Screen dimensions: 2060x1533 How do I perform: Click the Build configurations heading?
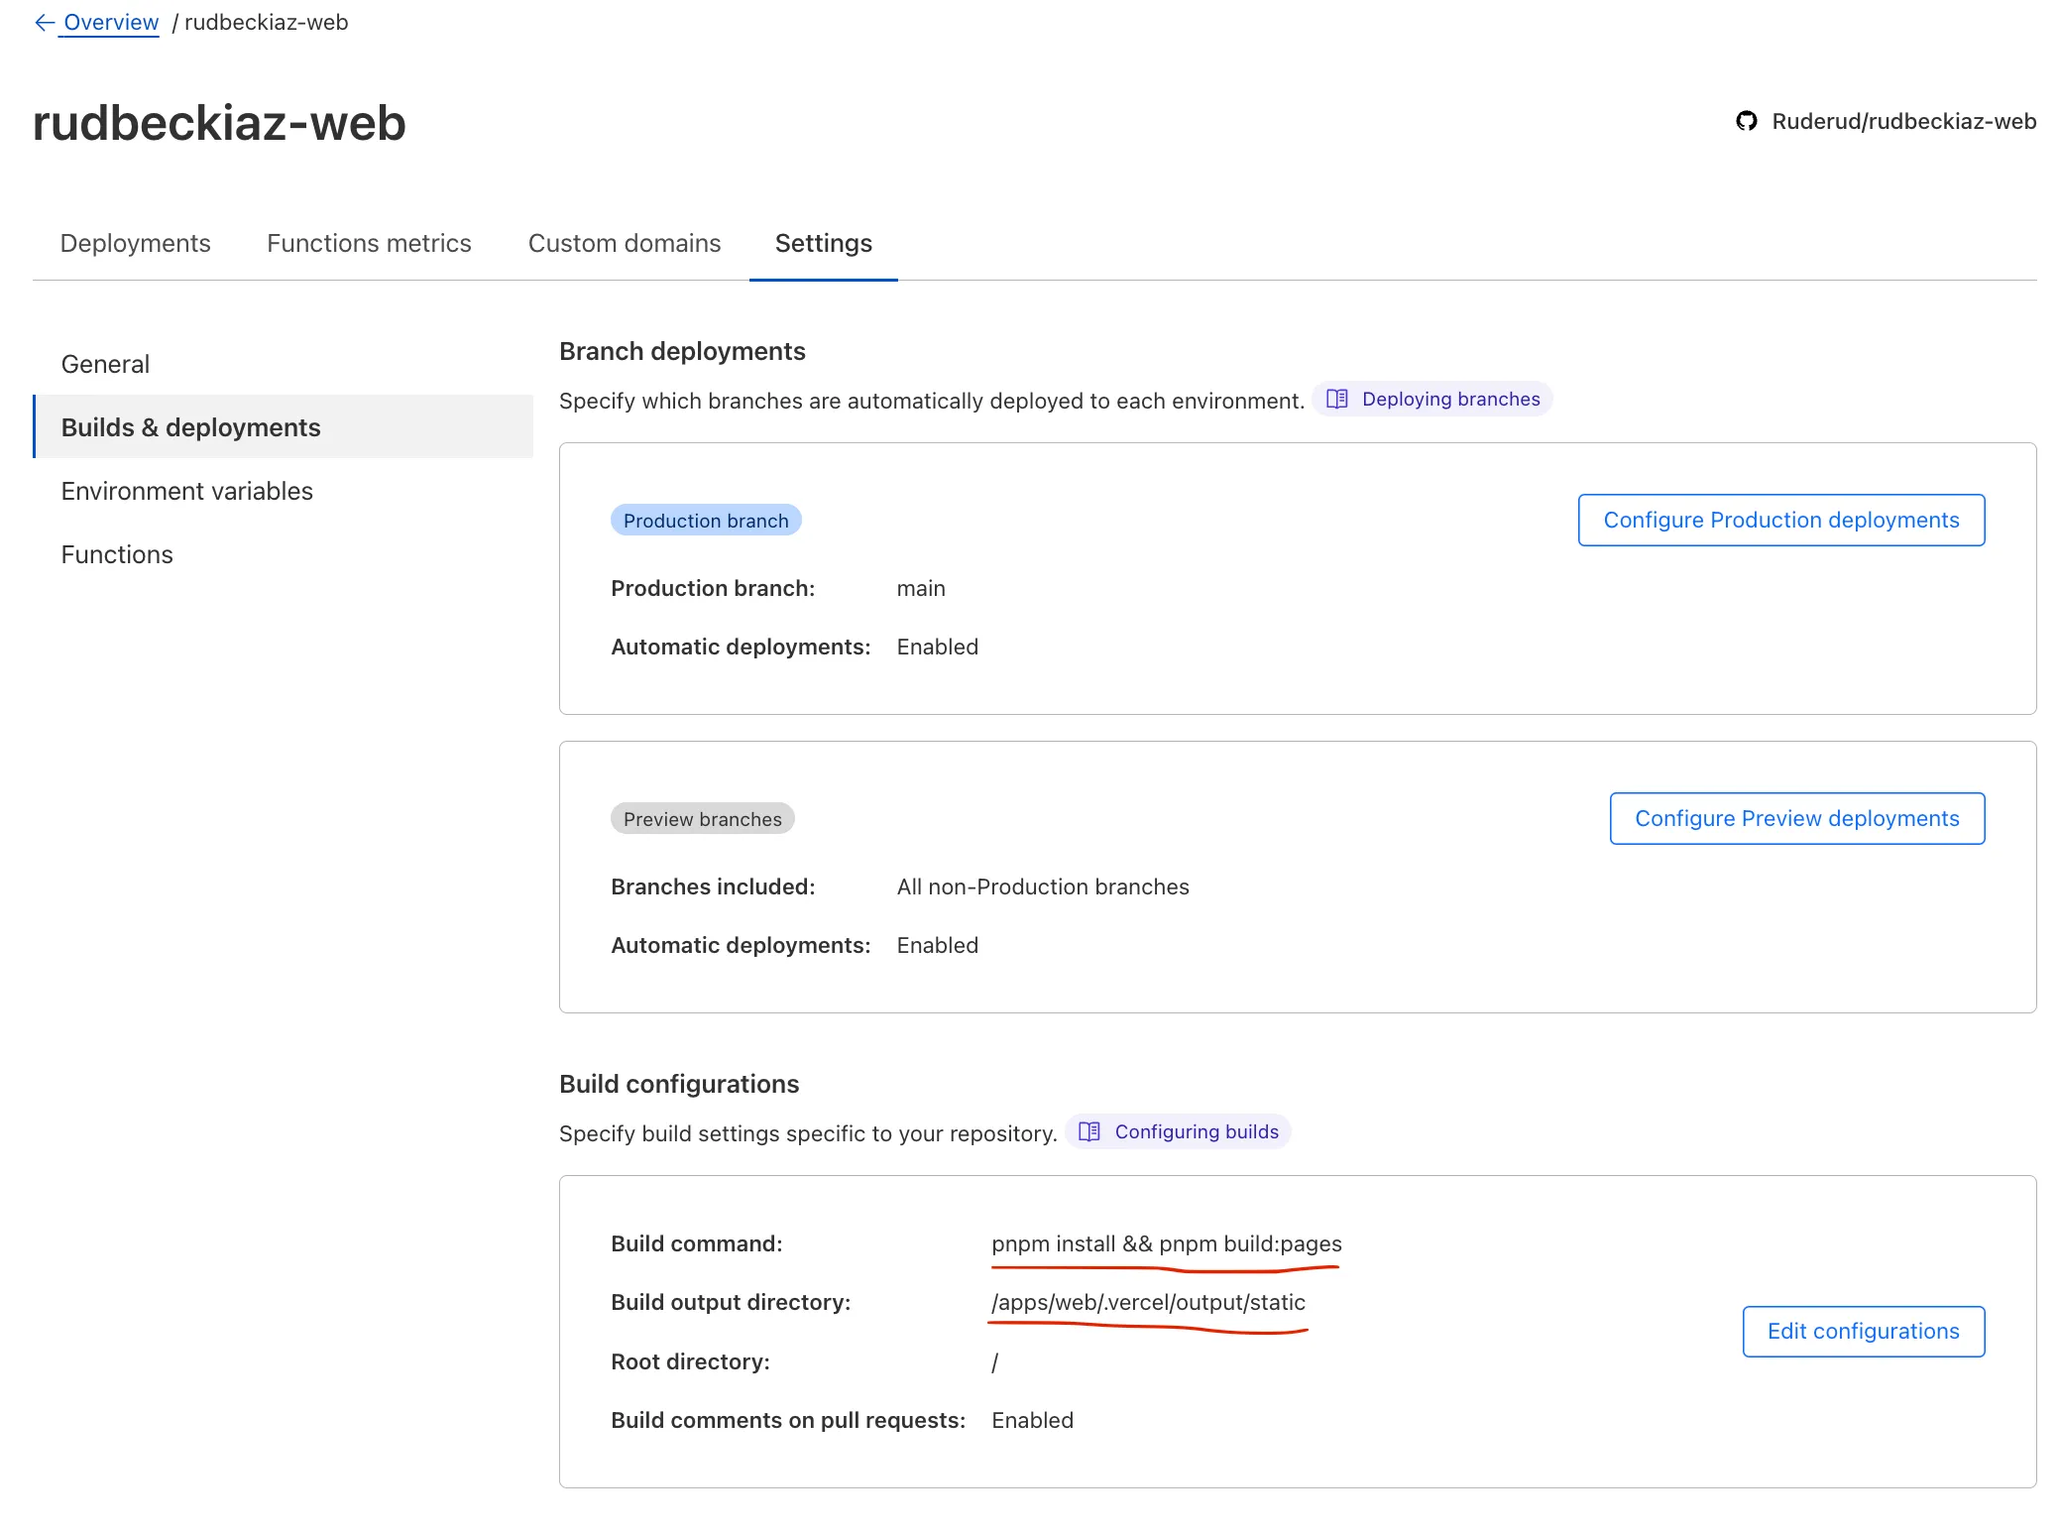click(x=679, y=1084)
